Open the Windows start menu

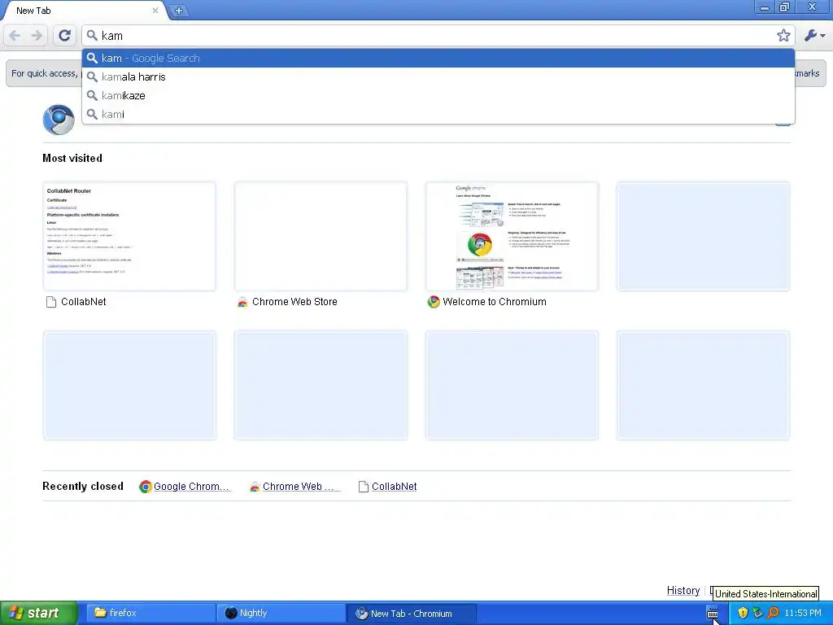(x=39, y=613)
